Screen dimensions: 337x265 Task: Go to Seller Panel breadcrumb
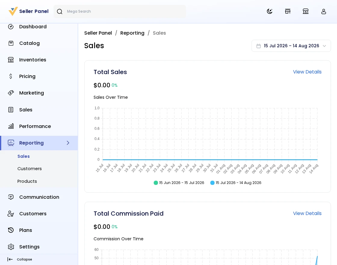pos(98,33)
